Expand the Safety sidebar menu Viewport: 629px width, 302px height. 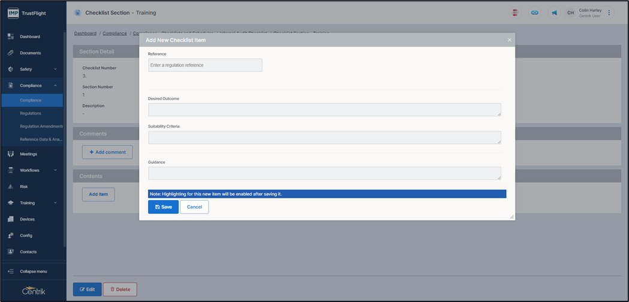(x=55, y=70)
